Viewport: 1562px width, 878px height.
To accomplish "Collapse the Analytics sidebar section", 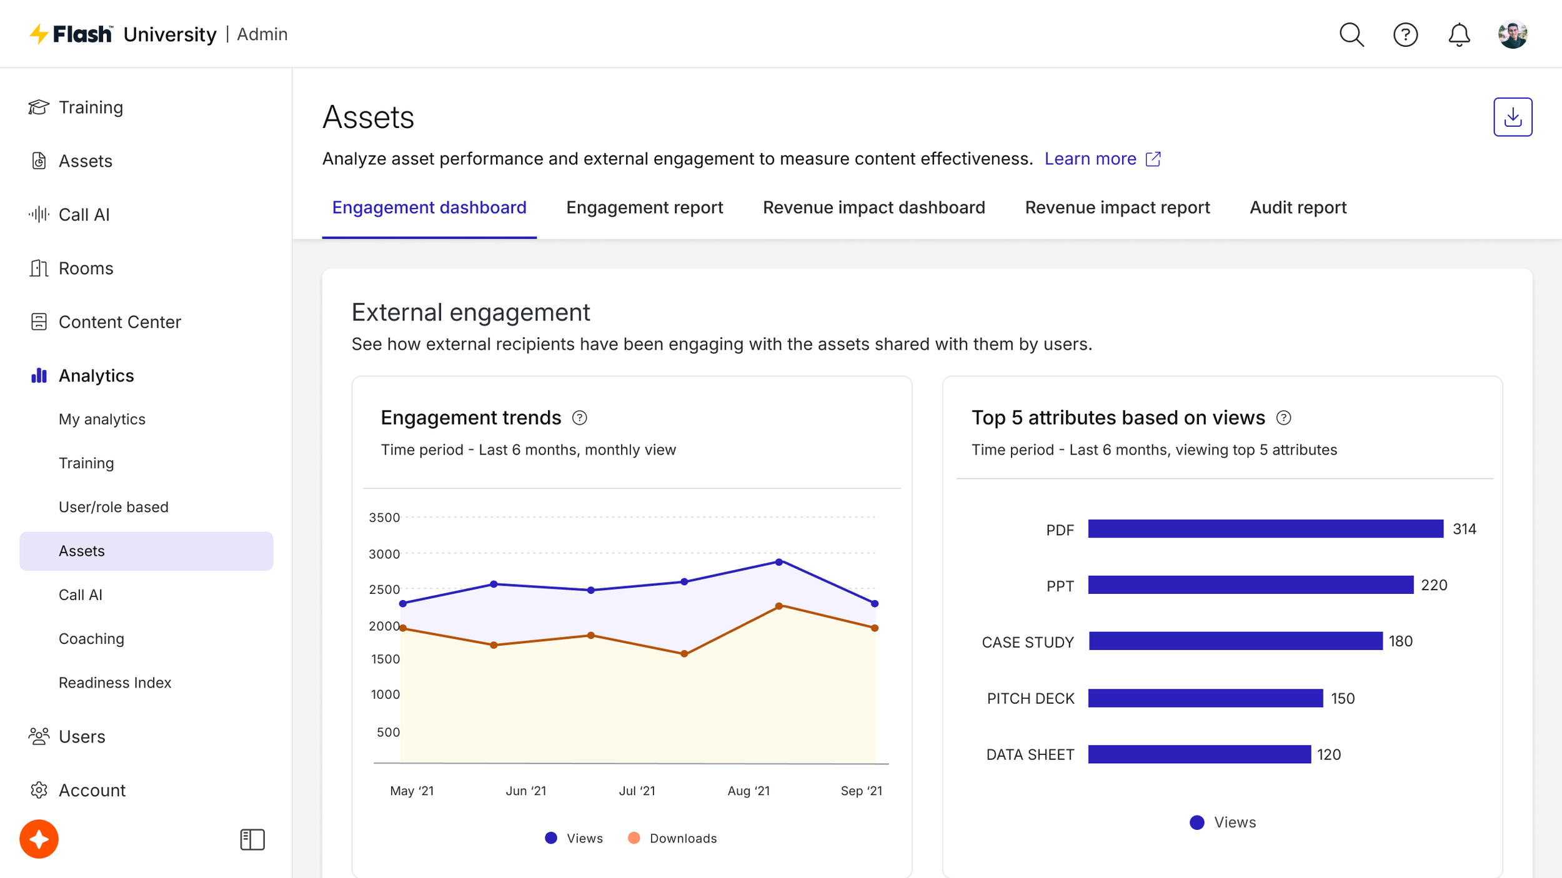I will pyautogui.click(x=96, y=375).
